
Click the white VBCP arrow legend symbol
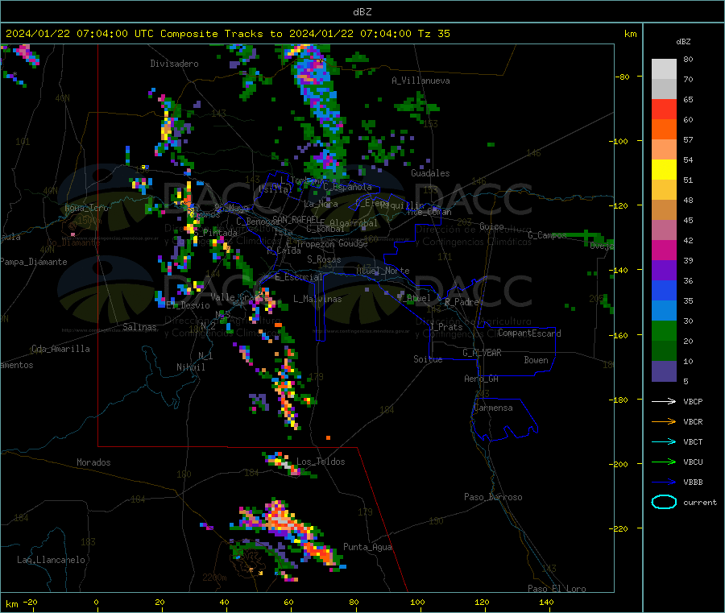click(x=664, y=401)
